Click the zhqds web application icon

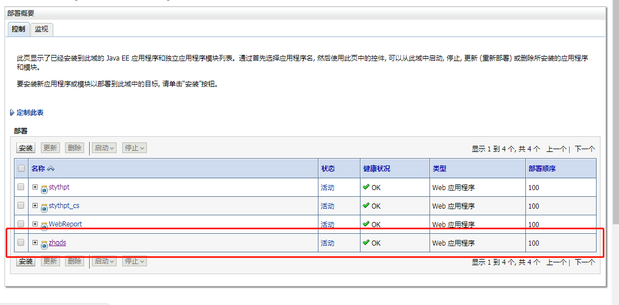click(44, 244)
